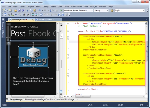Image resolution: width=150 pixels, height=108 pixels.
Task: Select the horizontal split view button
Action: point(61,93)
